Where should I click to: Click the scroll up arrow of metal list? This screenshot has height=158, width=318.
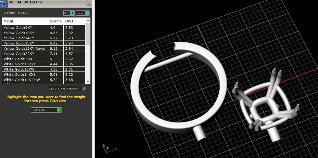pos(88,20)
